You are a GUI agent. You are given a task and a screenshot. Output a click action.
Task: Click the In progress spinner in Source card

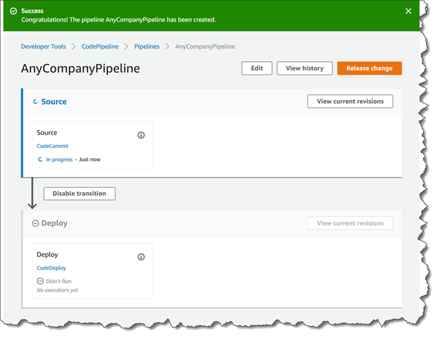pos(40,160)
